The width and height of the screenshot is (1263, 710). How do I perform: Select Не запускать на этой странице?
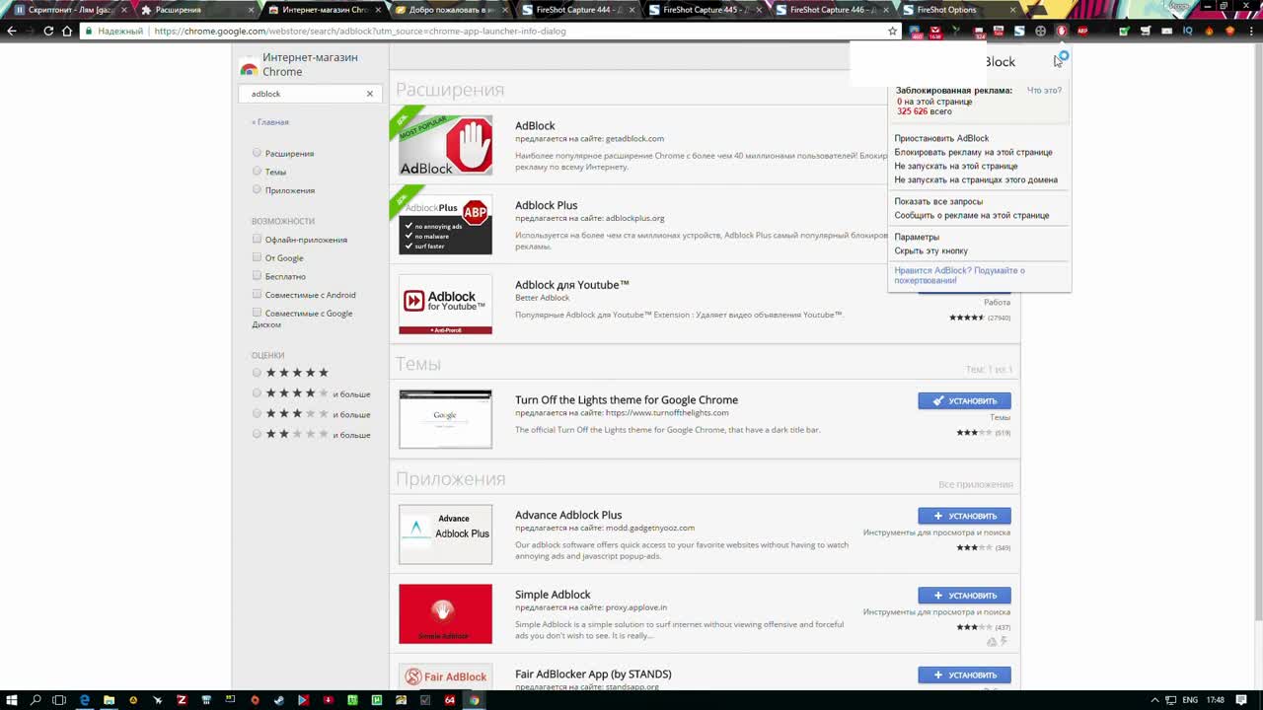coord(955,166)
